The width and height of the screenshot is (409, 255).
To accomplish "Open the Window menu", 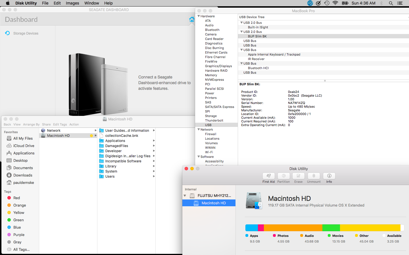I will [x=92, y=3].
